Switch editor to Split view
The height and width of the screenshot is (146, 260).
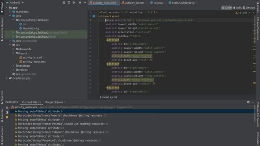(237, 8)
